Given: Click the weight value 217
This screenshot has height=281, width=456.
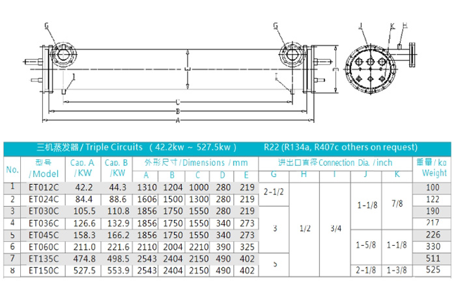Looking at the screenshot, I should pos(433,222).
